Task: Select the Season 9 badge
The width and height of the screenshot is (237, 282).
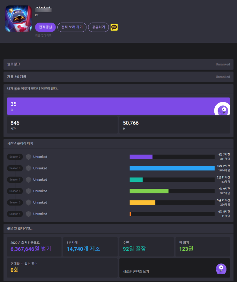Action: (15, 157)
